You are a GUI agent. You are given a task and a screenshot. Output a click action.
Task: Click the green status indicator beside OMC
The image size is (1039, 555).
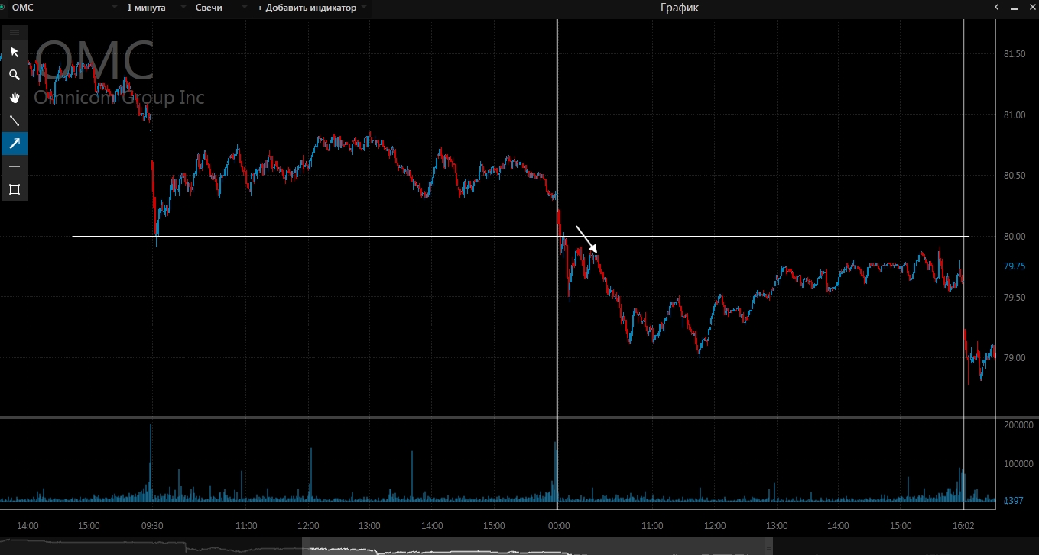[x=3, y=8]
